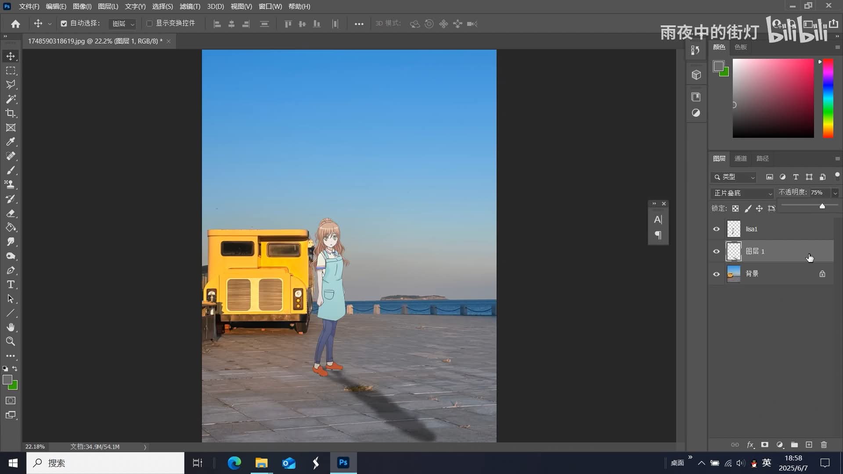Switch to the 通道 tab

[741, 158]
